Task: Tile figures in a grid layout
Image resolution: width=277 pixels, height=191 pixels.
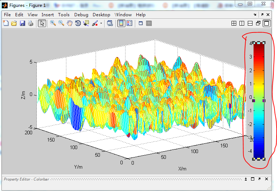Action: pyautogui.click(x=234, y=23)
